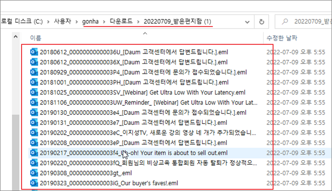
Task: Sort by 이름 column header
Action: click(36, 38)
